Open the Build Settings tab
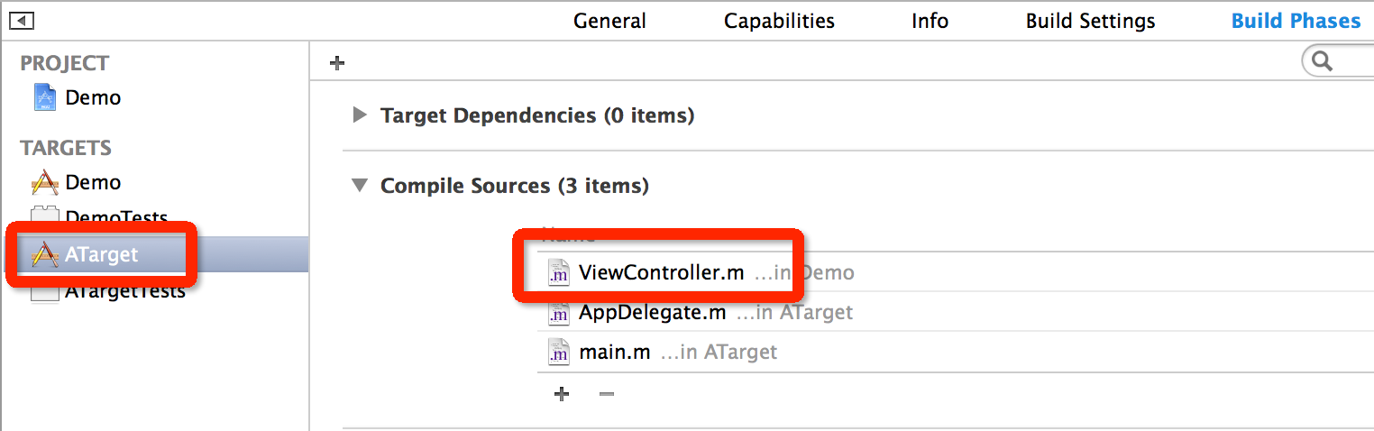 pyautogui.click(x=1090, y=21)
